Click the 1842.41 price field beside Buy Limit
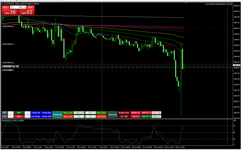This screenshot has width=241, height=150. 79,113
